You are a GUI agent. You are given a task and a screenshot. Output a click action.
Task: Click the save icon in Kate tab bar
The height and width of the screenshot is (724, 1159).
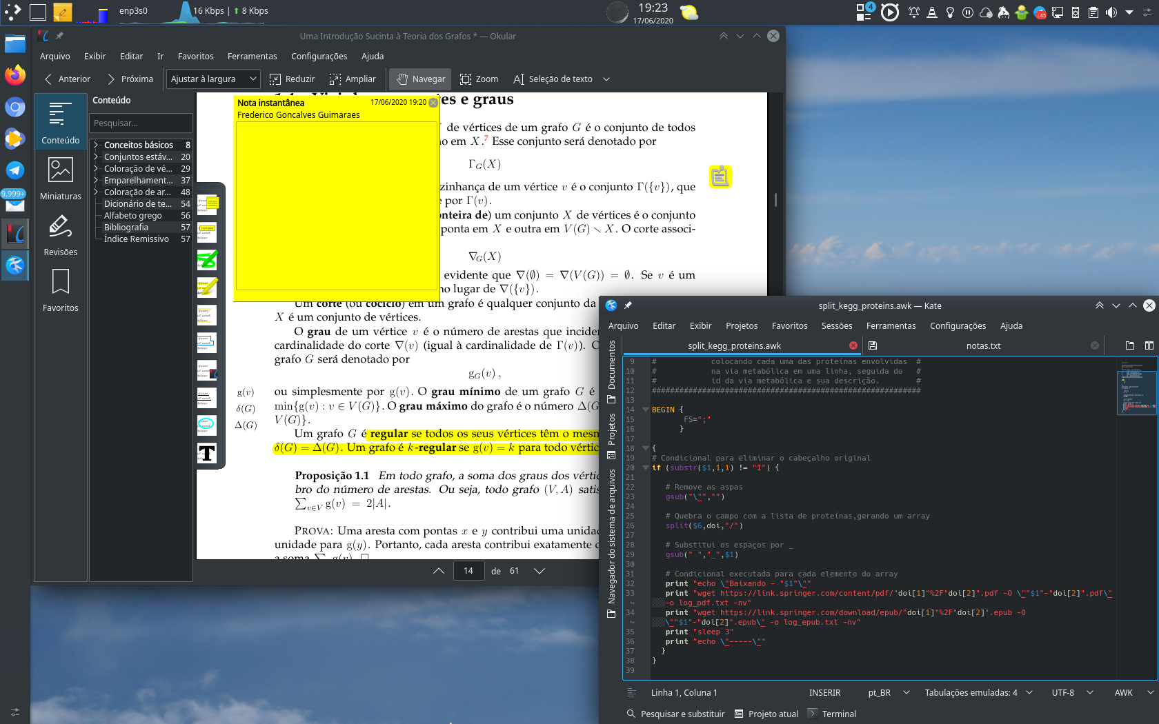pos(873,345)
